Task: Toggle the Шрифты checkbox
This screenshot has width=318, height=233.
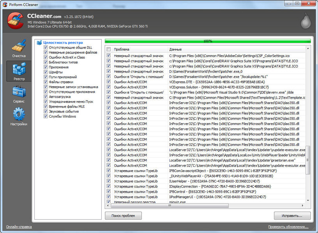Action: (x=46, y=72)
